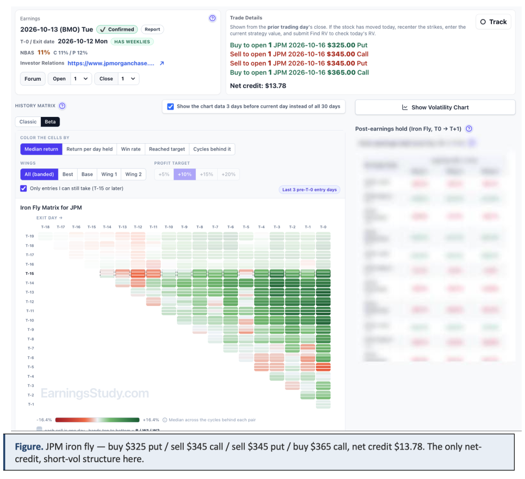Click the Earnings help question-mark icon
The width and height of the screenshot is (525, 479).
coord(212,18)
